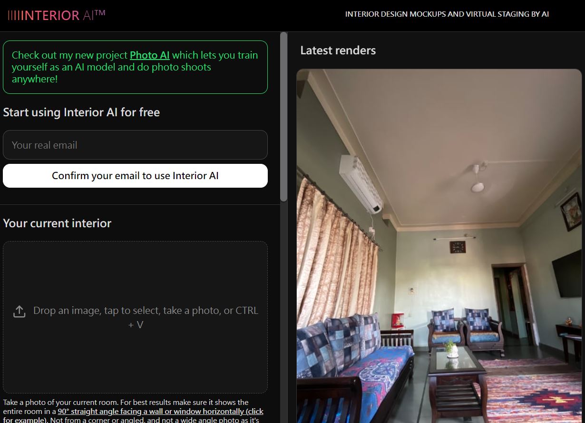Viewport: 585px width, 423px height.
Task: Open the latest render living room thumbnail
Action: pos(439,246)
